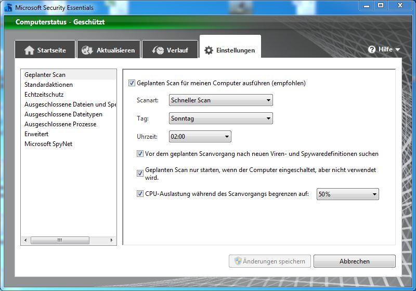Toggle the CPU-Auslastung begrenzen checkbox
The width and height of the screenshot is (416, 291).
coord(140,194)
